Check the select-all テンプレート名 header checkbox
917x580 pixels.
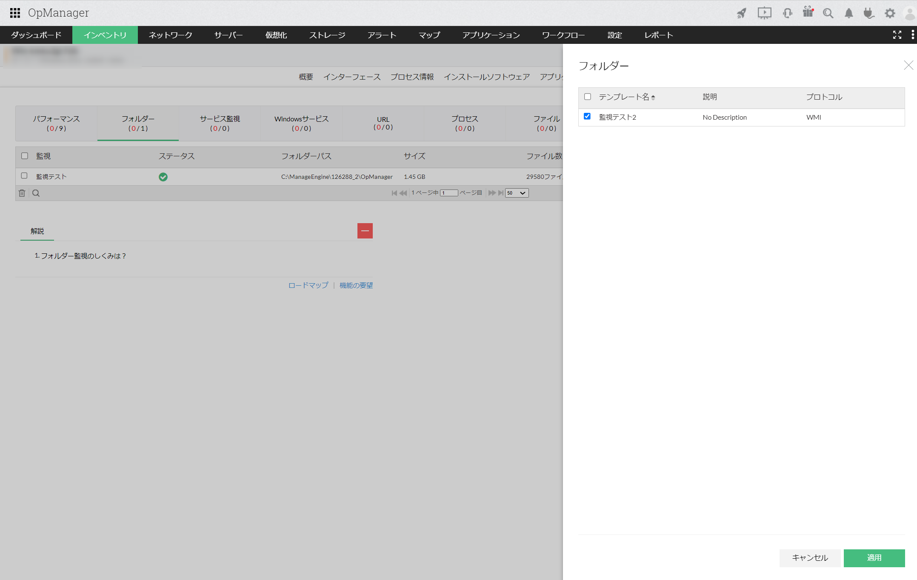[588, 97]
